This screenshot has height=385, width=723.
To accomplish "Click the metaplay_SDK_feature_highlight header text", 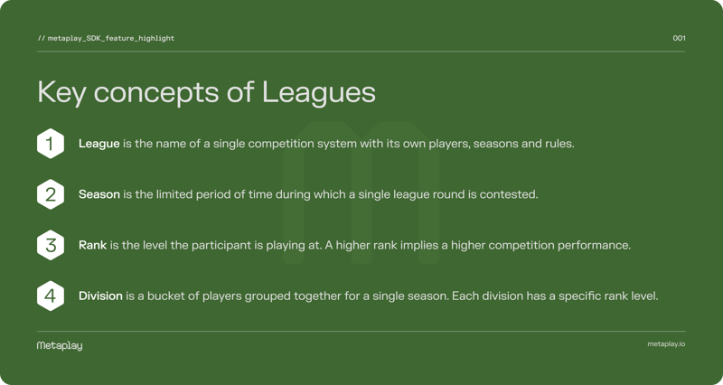I will 110,38.
